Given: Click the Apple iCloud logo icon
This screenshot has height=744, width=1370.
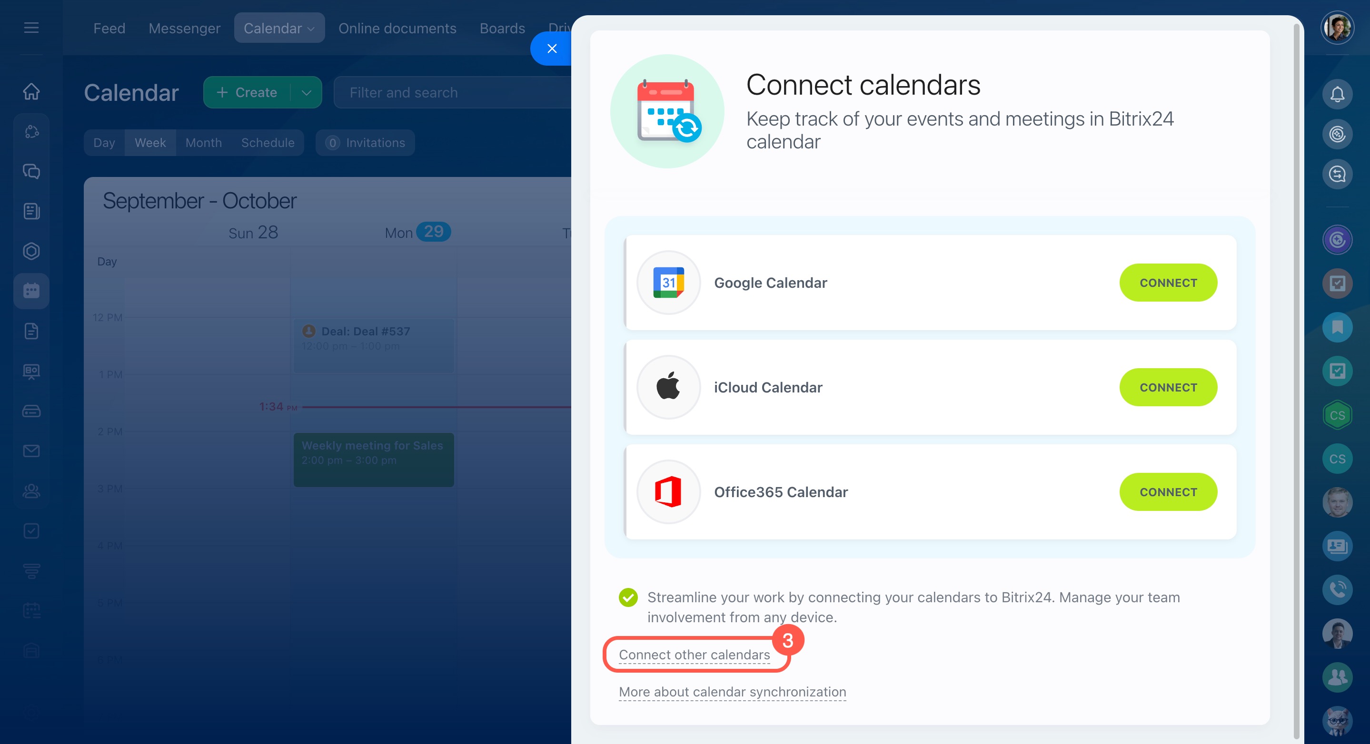Looking at the screenshot, I should [668, 387].
